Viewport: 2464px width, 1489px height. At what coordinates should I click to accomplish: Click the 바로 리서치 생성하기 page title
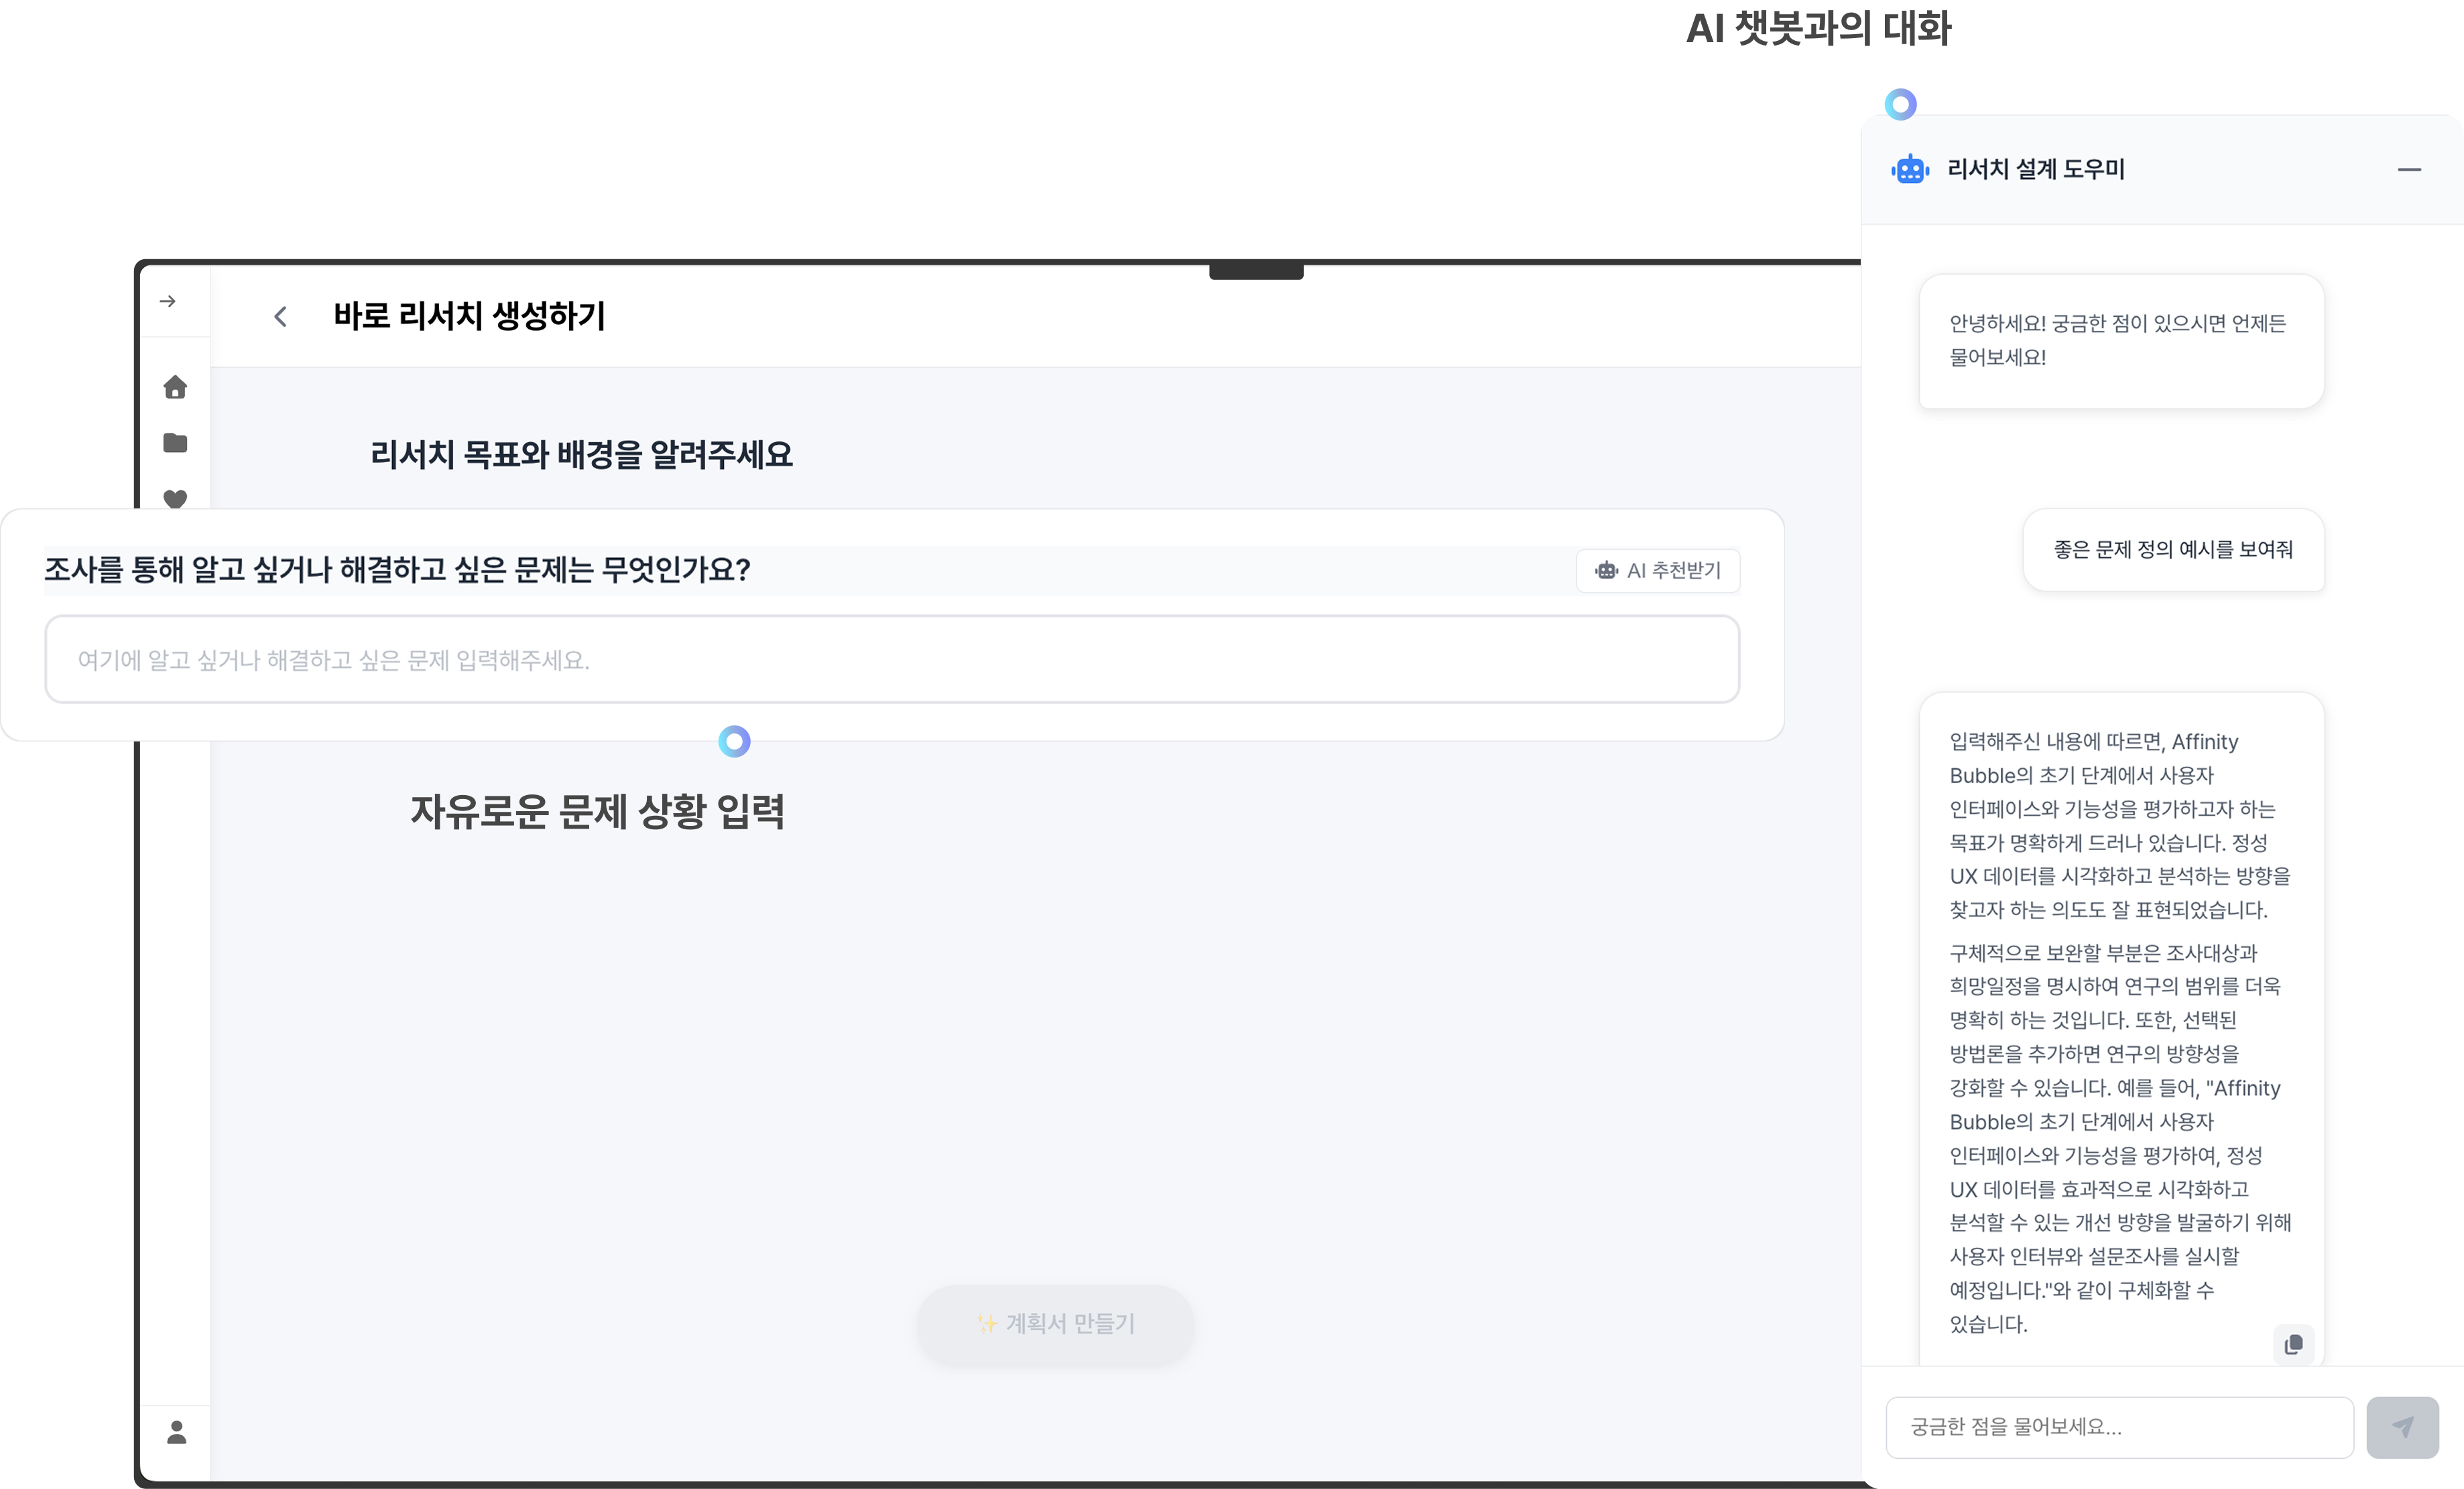coord(469,315)
